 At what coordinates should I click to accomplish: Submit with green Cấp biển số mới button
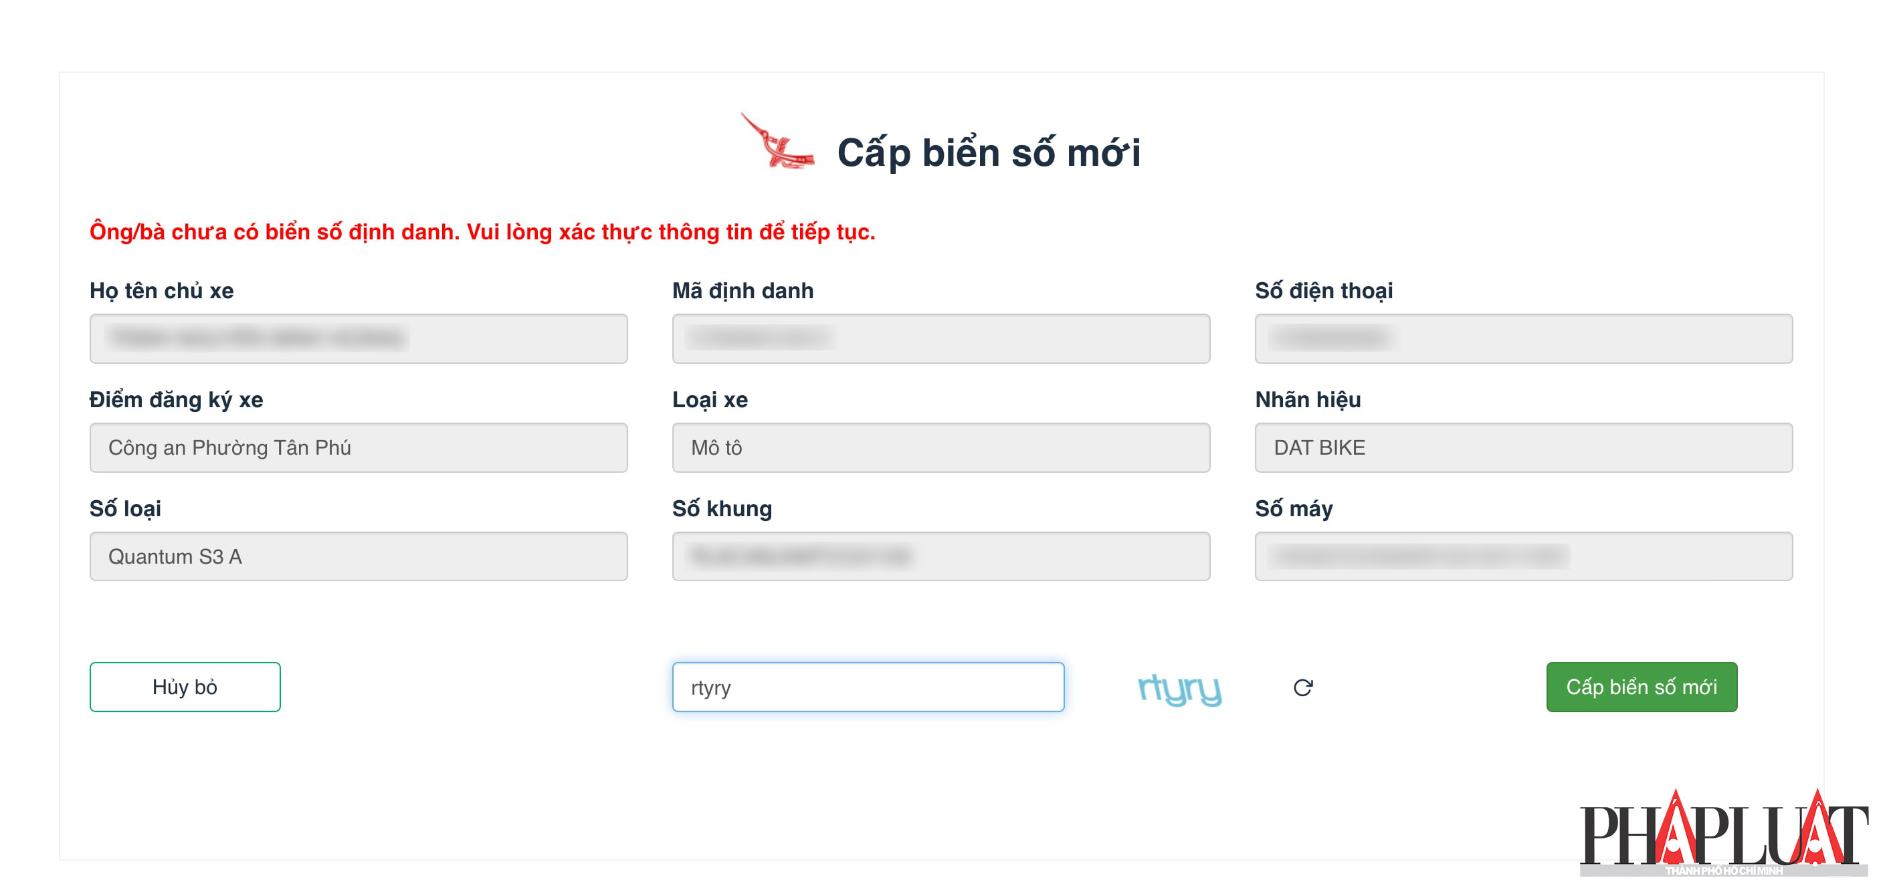point(1641,687)
